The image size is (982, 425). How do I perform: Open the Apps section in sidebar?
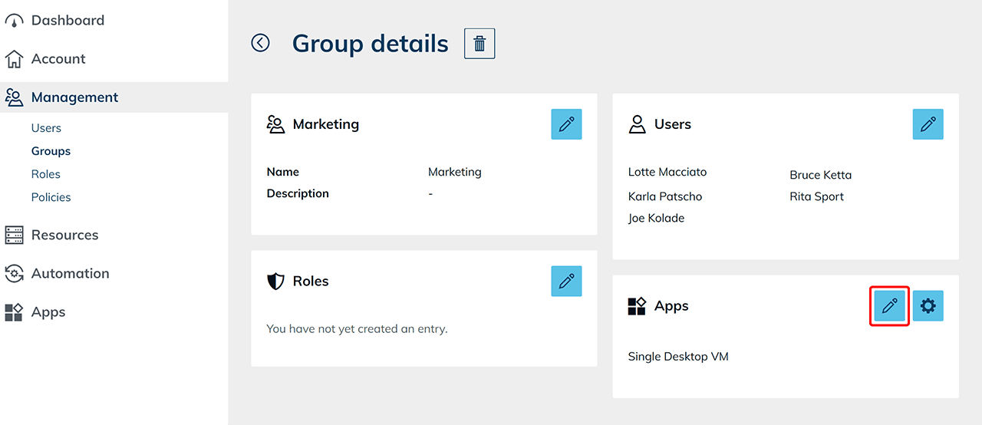[48, 312]
